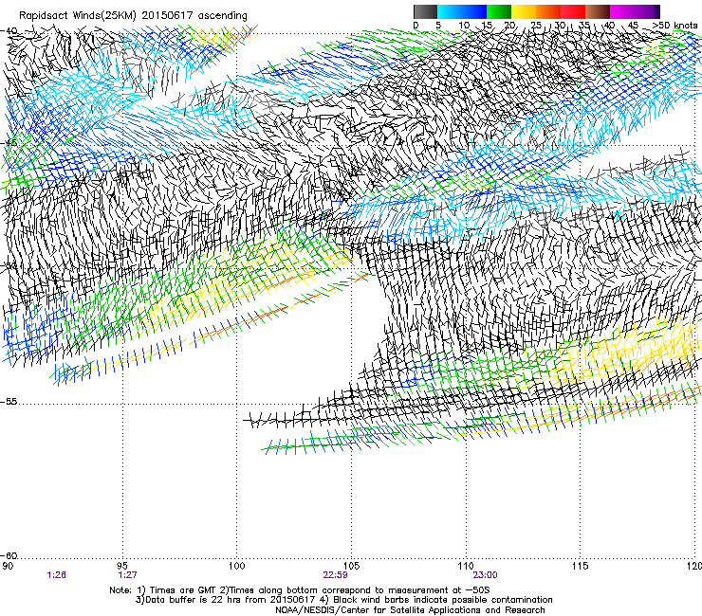
Task: Click the orange 25-30 knots legend segment
Action: pos(548,11)
